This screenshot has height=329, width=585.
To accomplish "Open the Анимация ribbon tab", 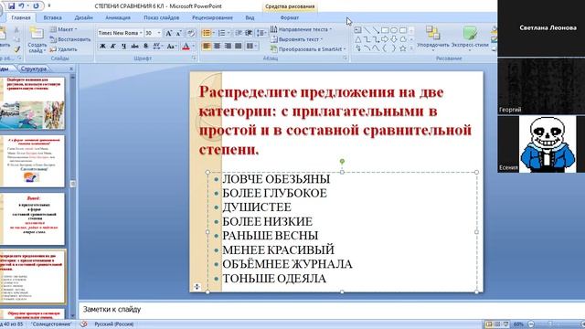I will pyautogui.click(x=118, y=17).
